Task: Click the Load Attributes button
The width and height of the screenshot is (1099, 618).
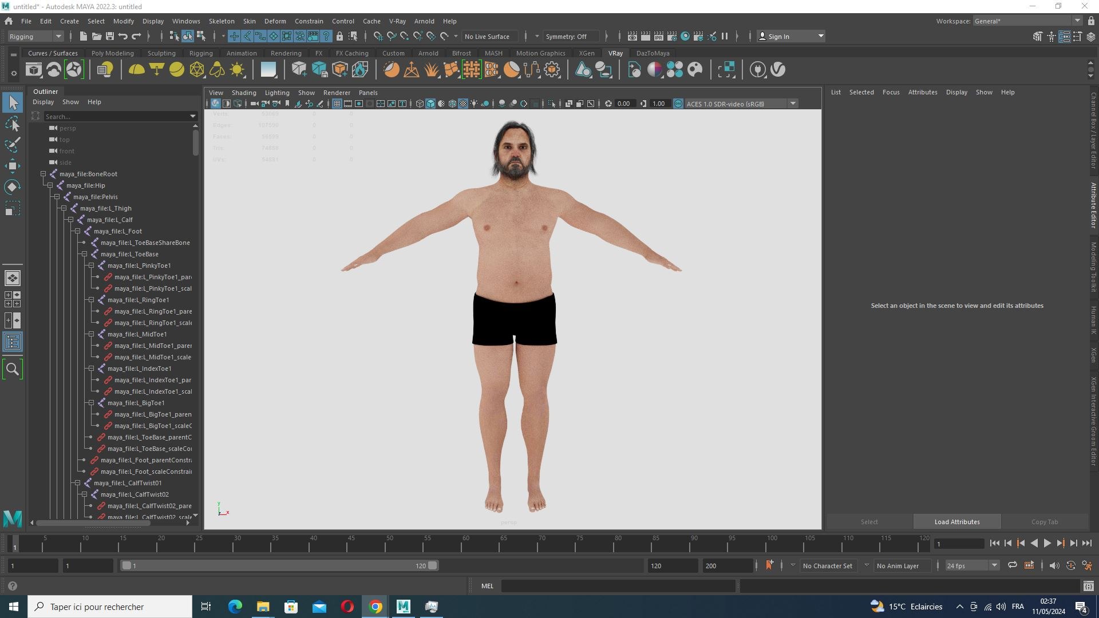Action: point(957,522)
